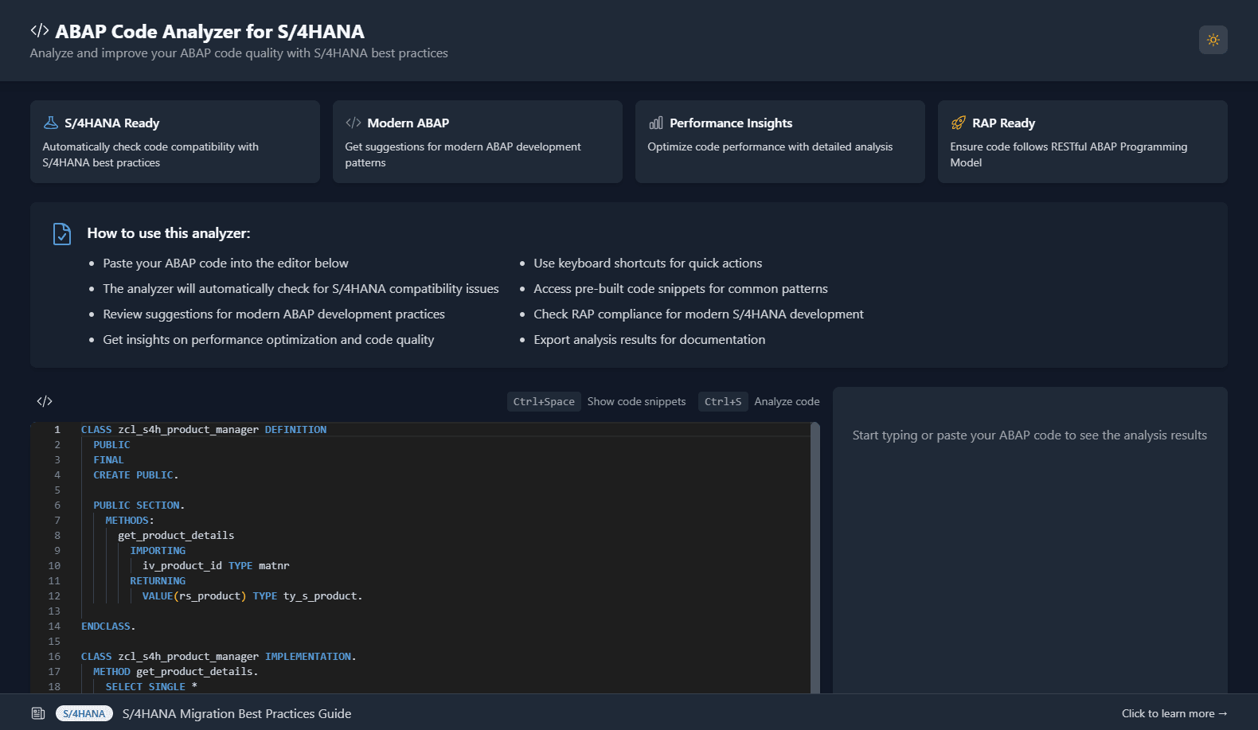Click the flask icon on S/4HANA Ready card
Image resolution: width=1258 pixels, height=730 pixels.
(x=50, y=123)
